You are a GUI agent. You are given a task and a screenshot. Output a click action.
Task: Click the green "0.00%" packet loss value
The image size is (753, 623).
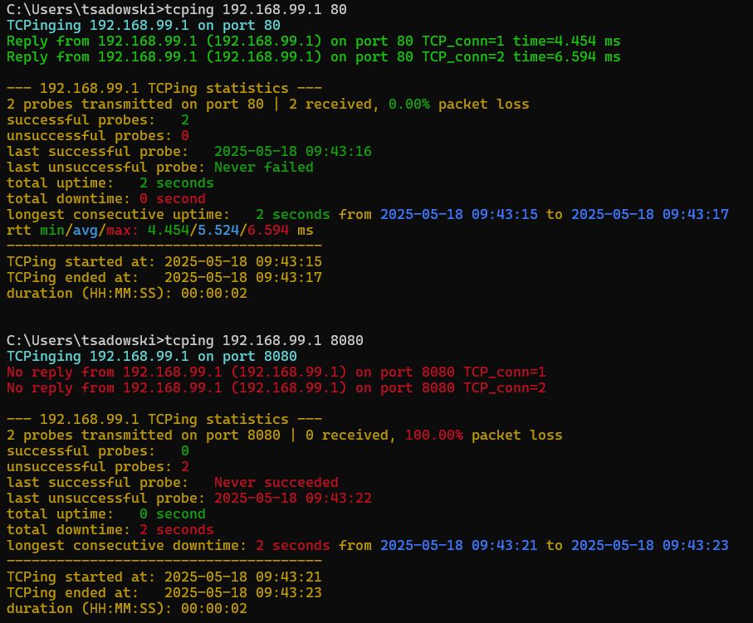tap(401, 105)
